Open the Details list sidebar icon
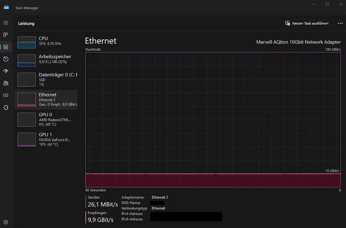 coord(6,95)
